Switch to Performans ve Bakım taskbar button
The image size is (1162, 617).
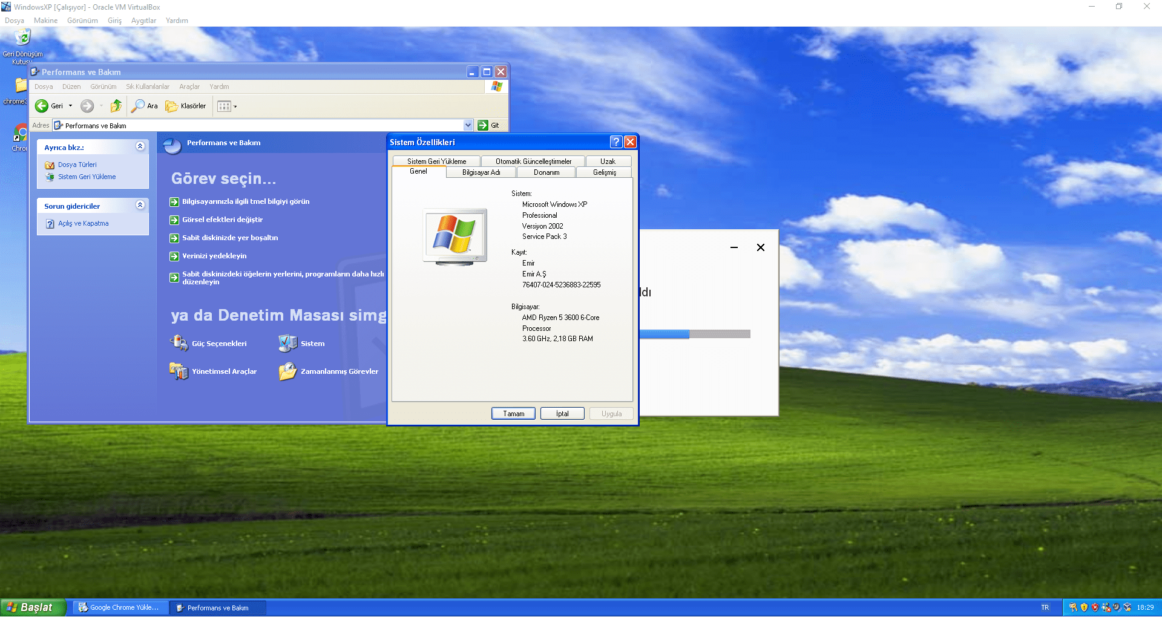pyautogui.click(x=217, y=607)
